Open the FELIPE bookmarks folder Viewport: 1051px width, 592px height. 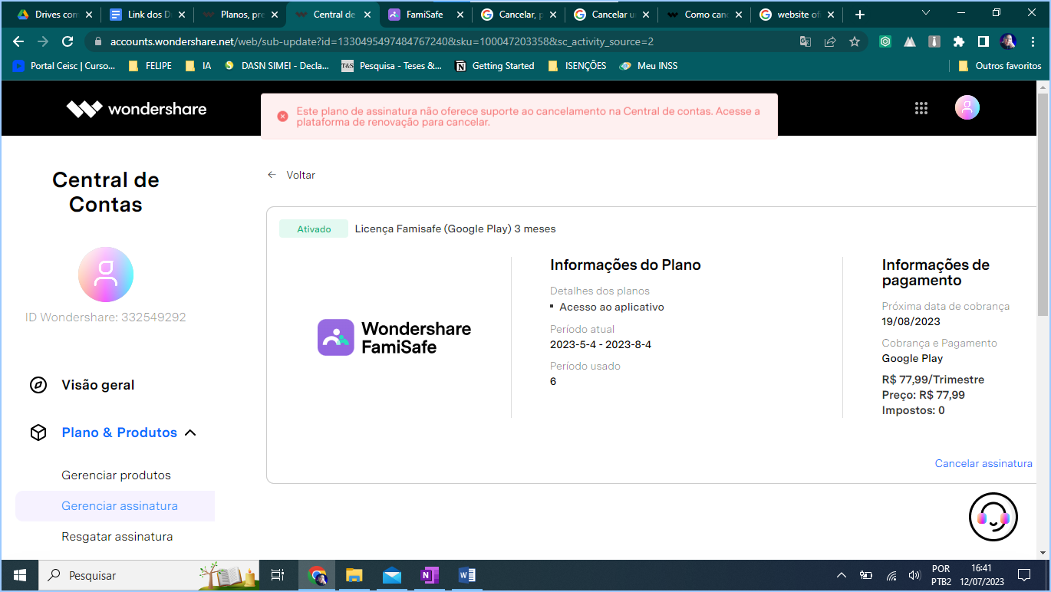pos(150,66)
